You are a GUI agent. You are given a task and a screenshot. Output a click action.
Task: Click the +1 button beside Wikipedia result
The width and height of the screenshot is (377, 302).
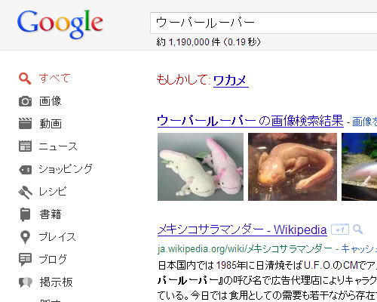[340, 230]
